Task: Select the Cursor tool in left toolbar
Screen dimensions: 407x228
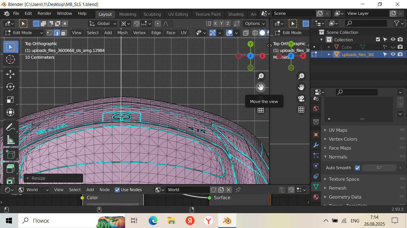Action: pyautogui.click(x=10, y=59)
